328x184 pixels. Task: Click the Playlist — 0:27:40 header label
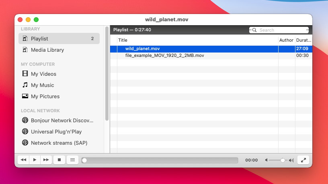pos(132,30)
